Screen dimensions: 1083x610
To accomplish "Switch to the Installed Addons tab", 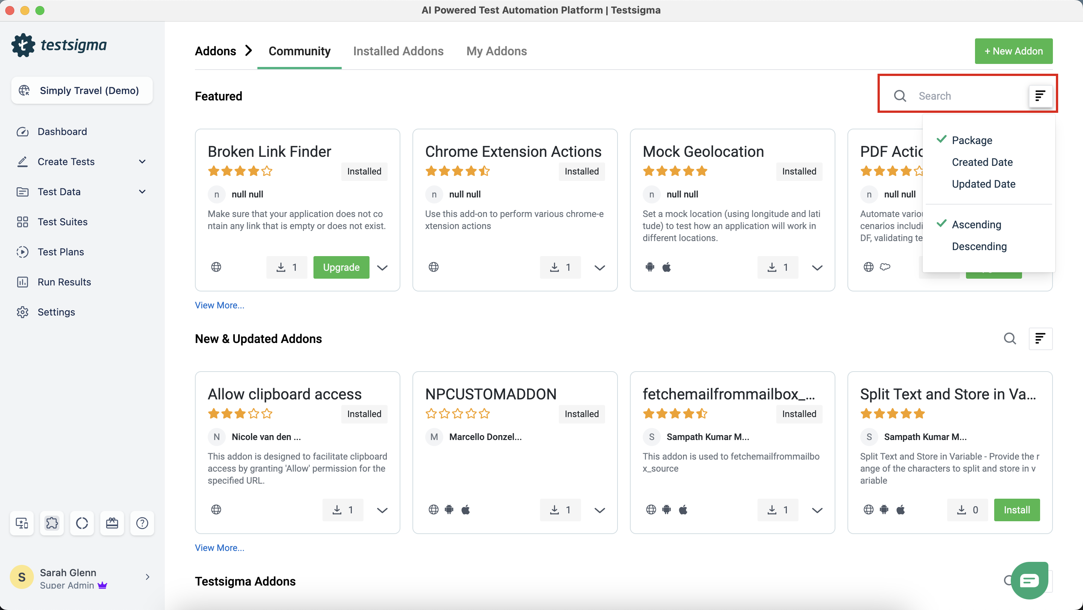I will [x=398, y=51].
